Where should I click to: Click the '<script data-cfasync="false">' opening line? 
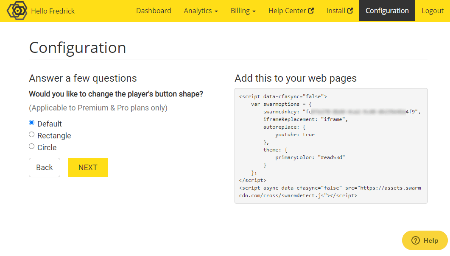(x=283, y=96)
